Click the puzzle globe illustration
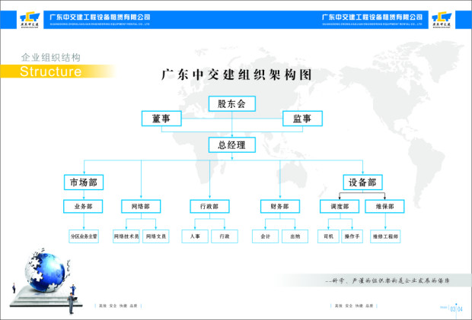This screenshot has width=472, height=320. pos(46,271)
